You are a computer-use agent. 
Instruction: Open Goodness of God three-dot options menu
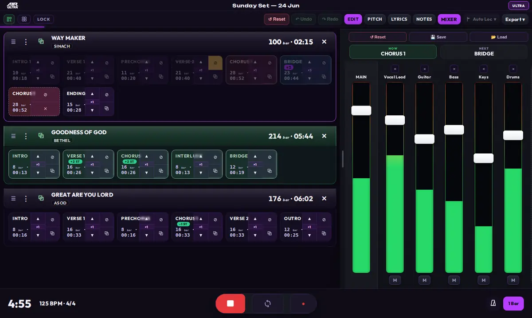pos(26,136)
